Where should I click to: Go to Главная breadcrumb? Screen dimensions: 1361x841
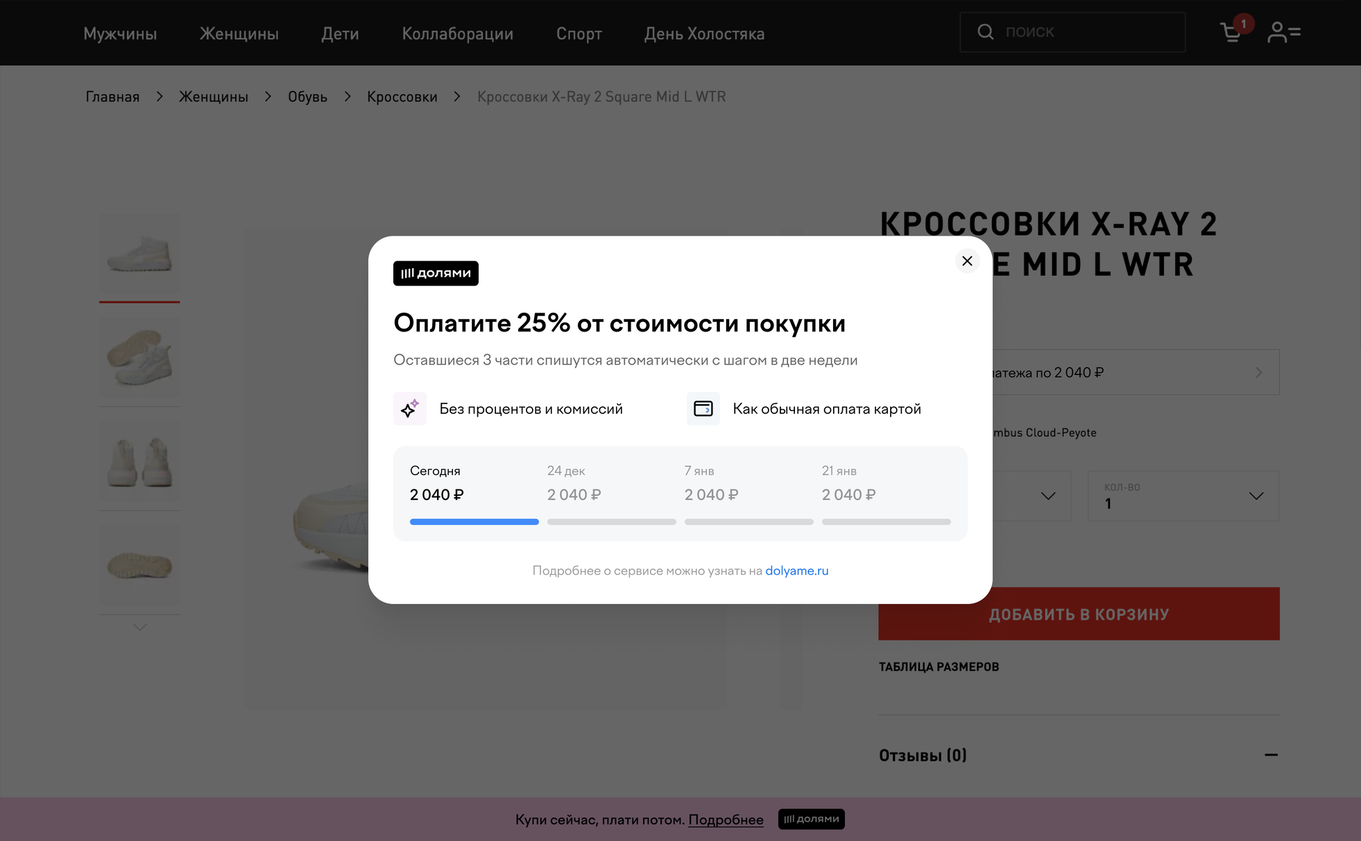click(x=112, y=96)
